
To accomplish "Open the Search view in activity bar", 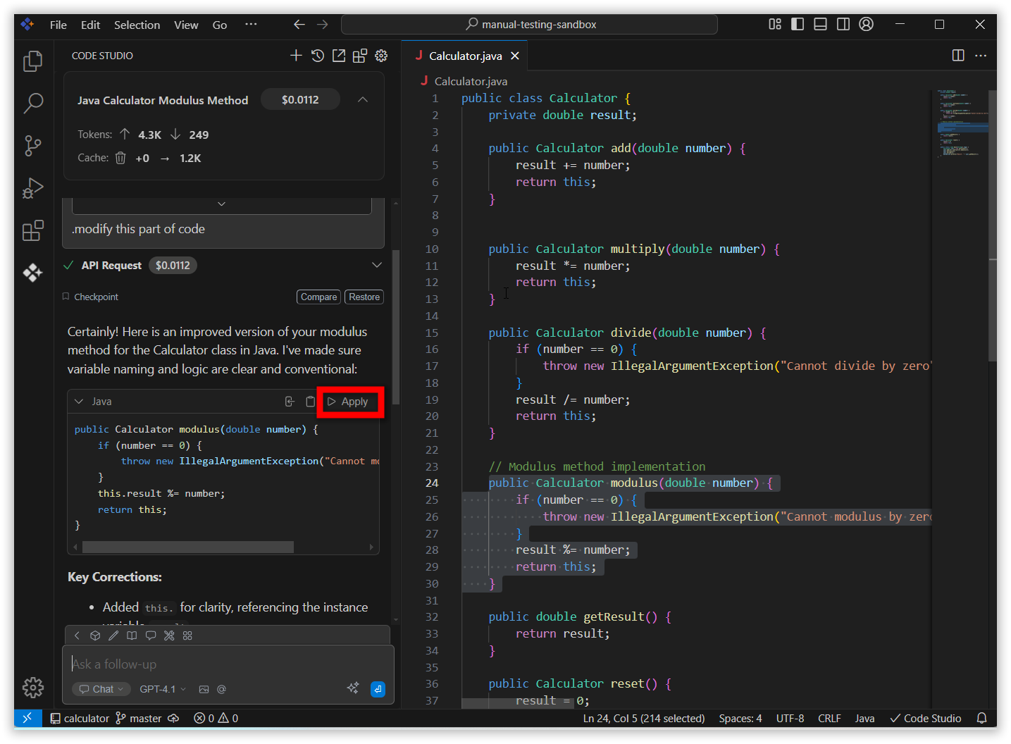I will pos(33,104).
